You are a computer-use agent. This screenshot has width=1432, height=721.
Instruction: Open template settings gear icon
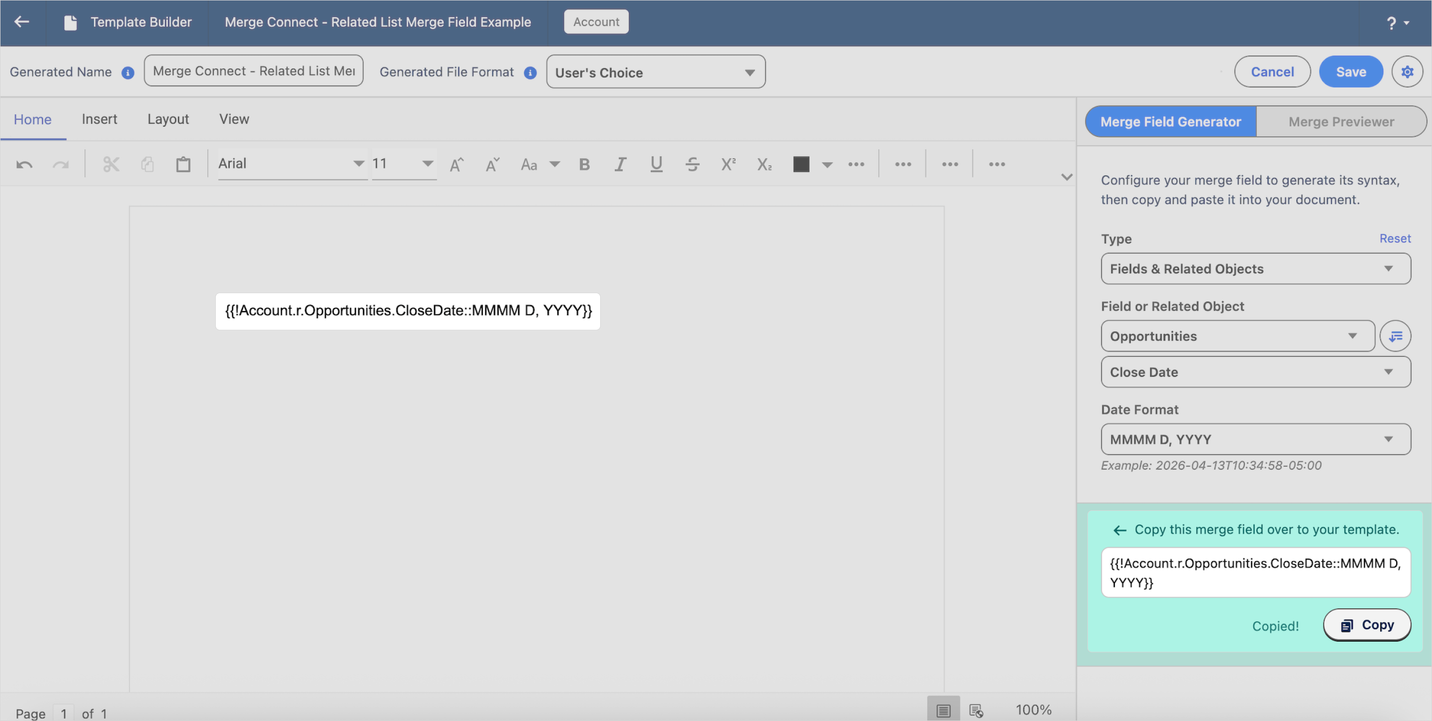[1407, 72]
